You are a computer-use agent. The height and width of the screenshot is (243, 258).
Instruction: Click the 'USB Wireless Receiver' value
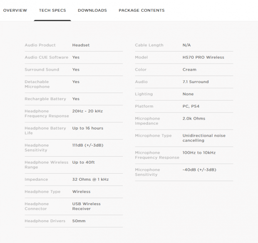[x=87, y=206]
